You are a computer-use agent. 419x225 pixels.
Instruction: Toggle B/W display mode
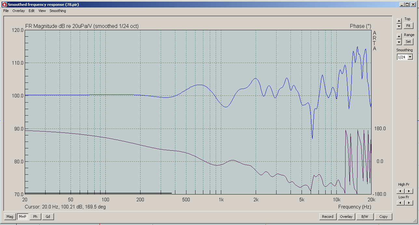tap(365, 217)
